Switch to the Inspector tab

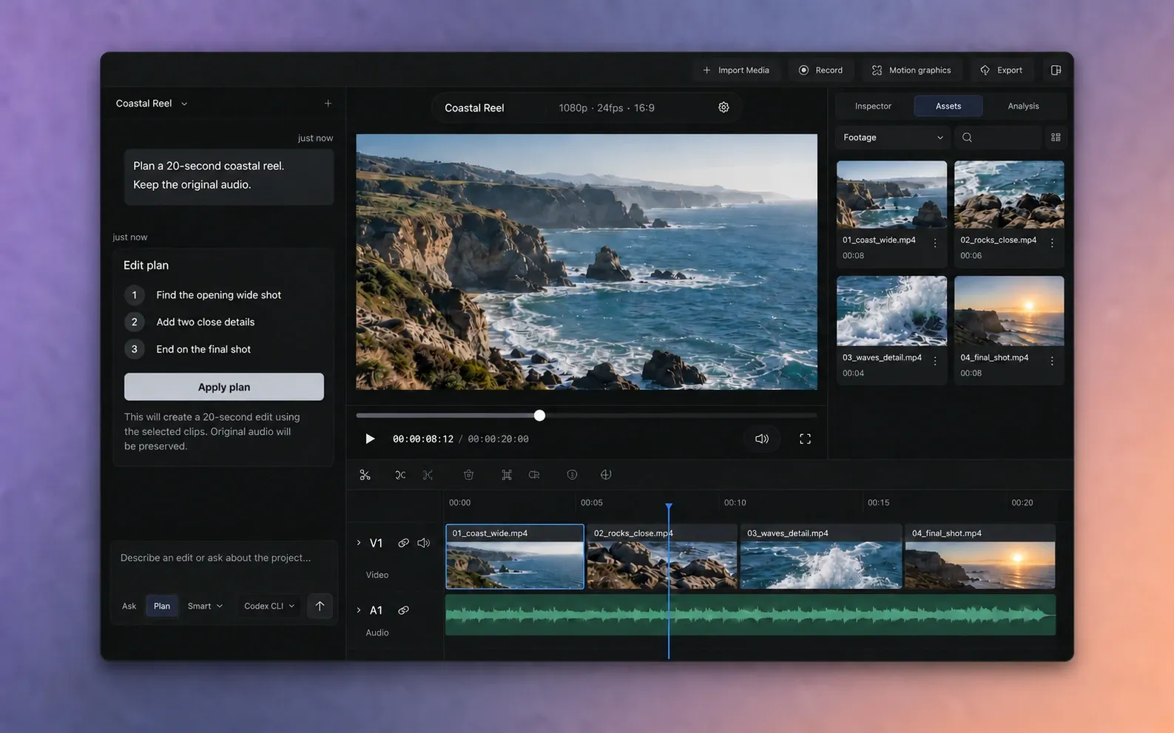point(873,106)
